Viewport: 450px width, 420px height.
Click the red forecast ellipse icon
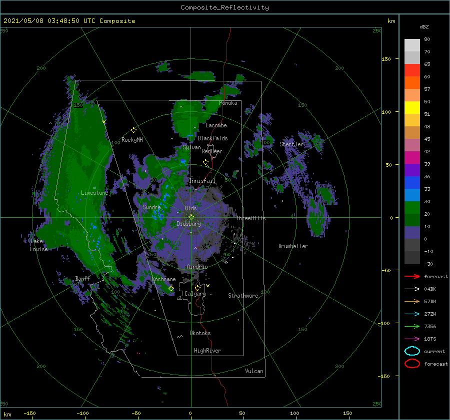coord(412,364)
